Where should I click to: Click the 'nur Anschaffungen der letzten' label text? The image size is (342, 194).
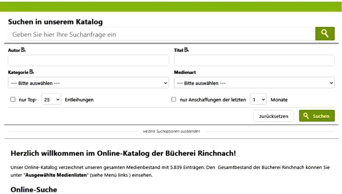coord(213,100)
